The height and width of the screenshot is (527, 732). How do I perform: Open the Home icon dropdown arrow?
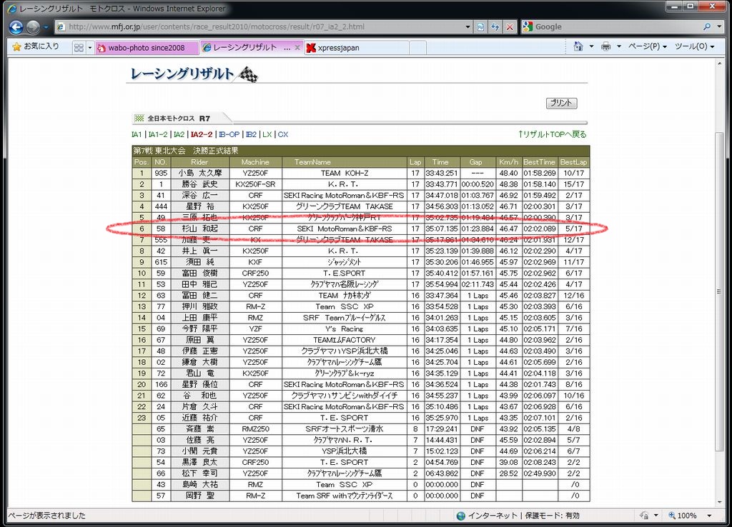coord(591,46)
